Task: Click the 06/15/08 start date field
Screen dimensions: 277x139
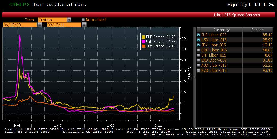Action: 20,25
